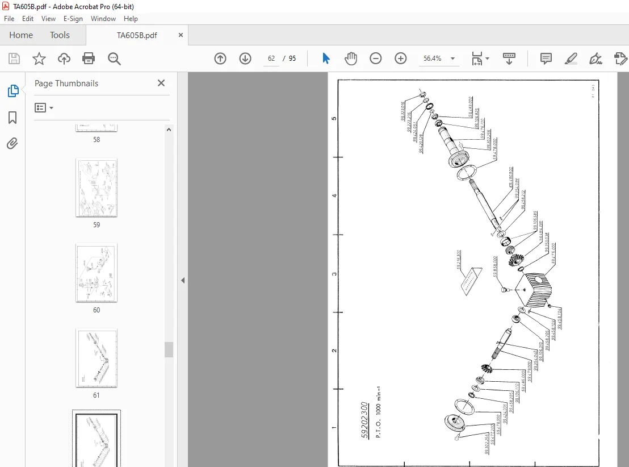Switch to the Tools tab
This screenshot has width=629, height=467.
[x=60, y=35]
